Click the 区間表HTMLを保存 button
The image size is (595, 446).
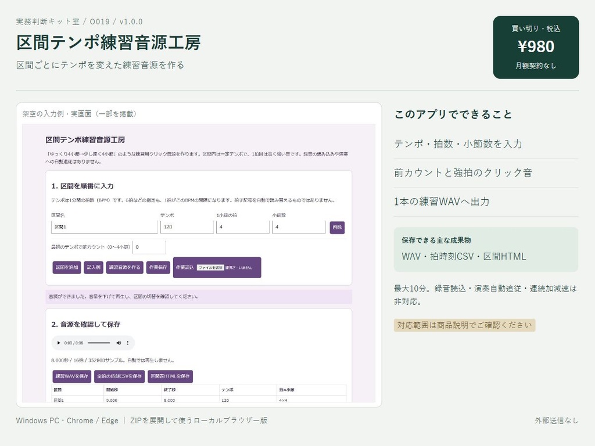coord(170,376)
